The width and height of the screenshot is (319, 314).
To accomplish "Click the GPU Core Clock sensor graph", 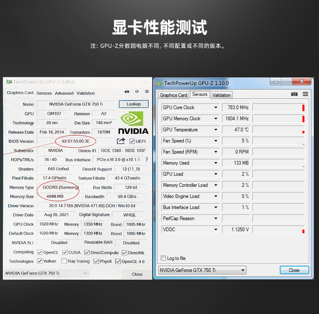I will tap(279, 107).
